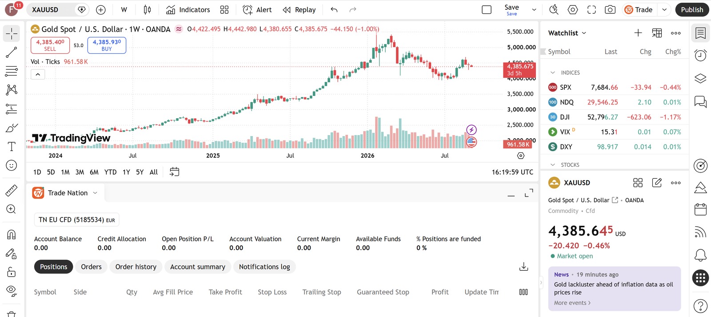Open the emoji icons tool
This screenshot has height=317, width=711.
coord(11,165)
